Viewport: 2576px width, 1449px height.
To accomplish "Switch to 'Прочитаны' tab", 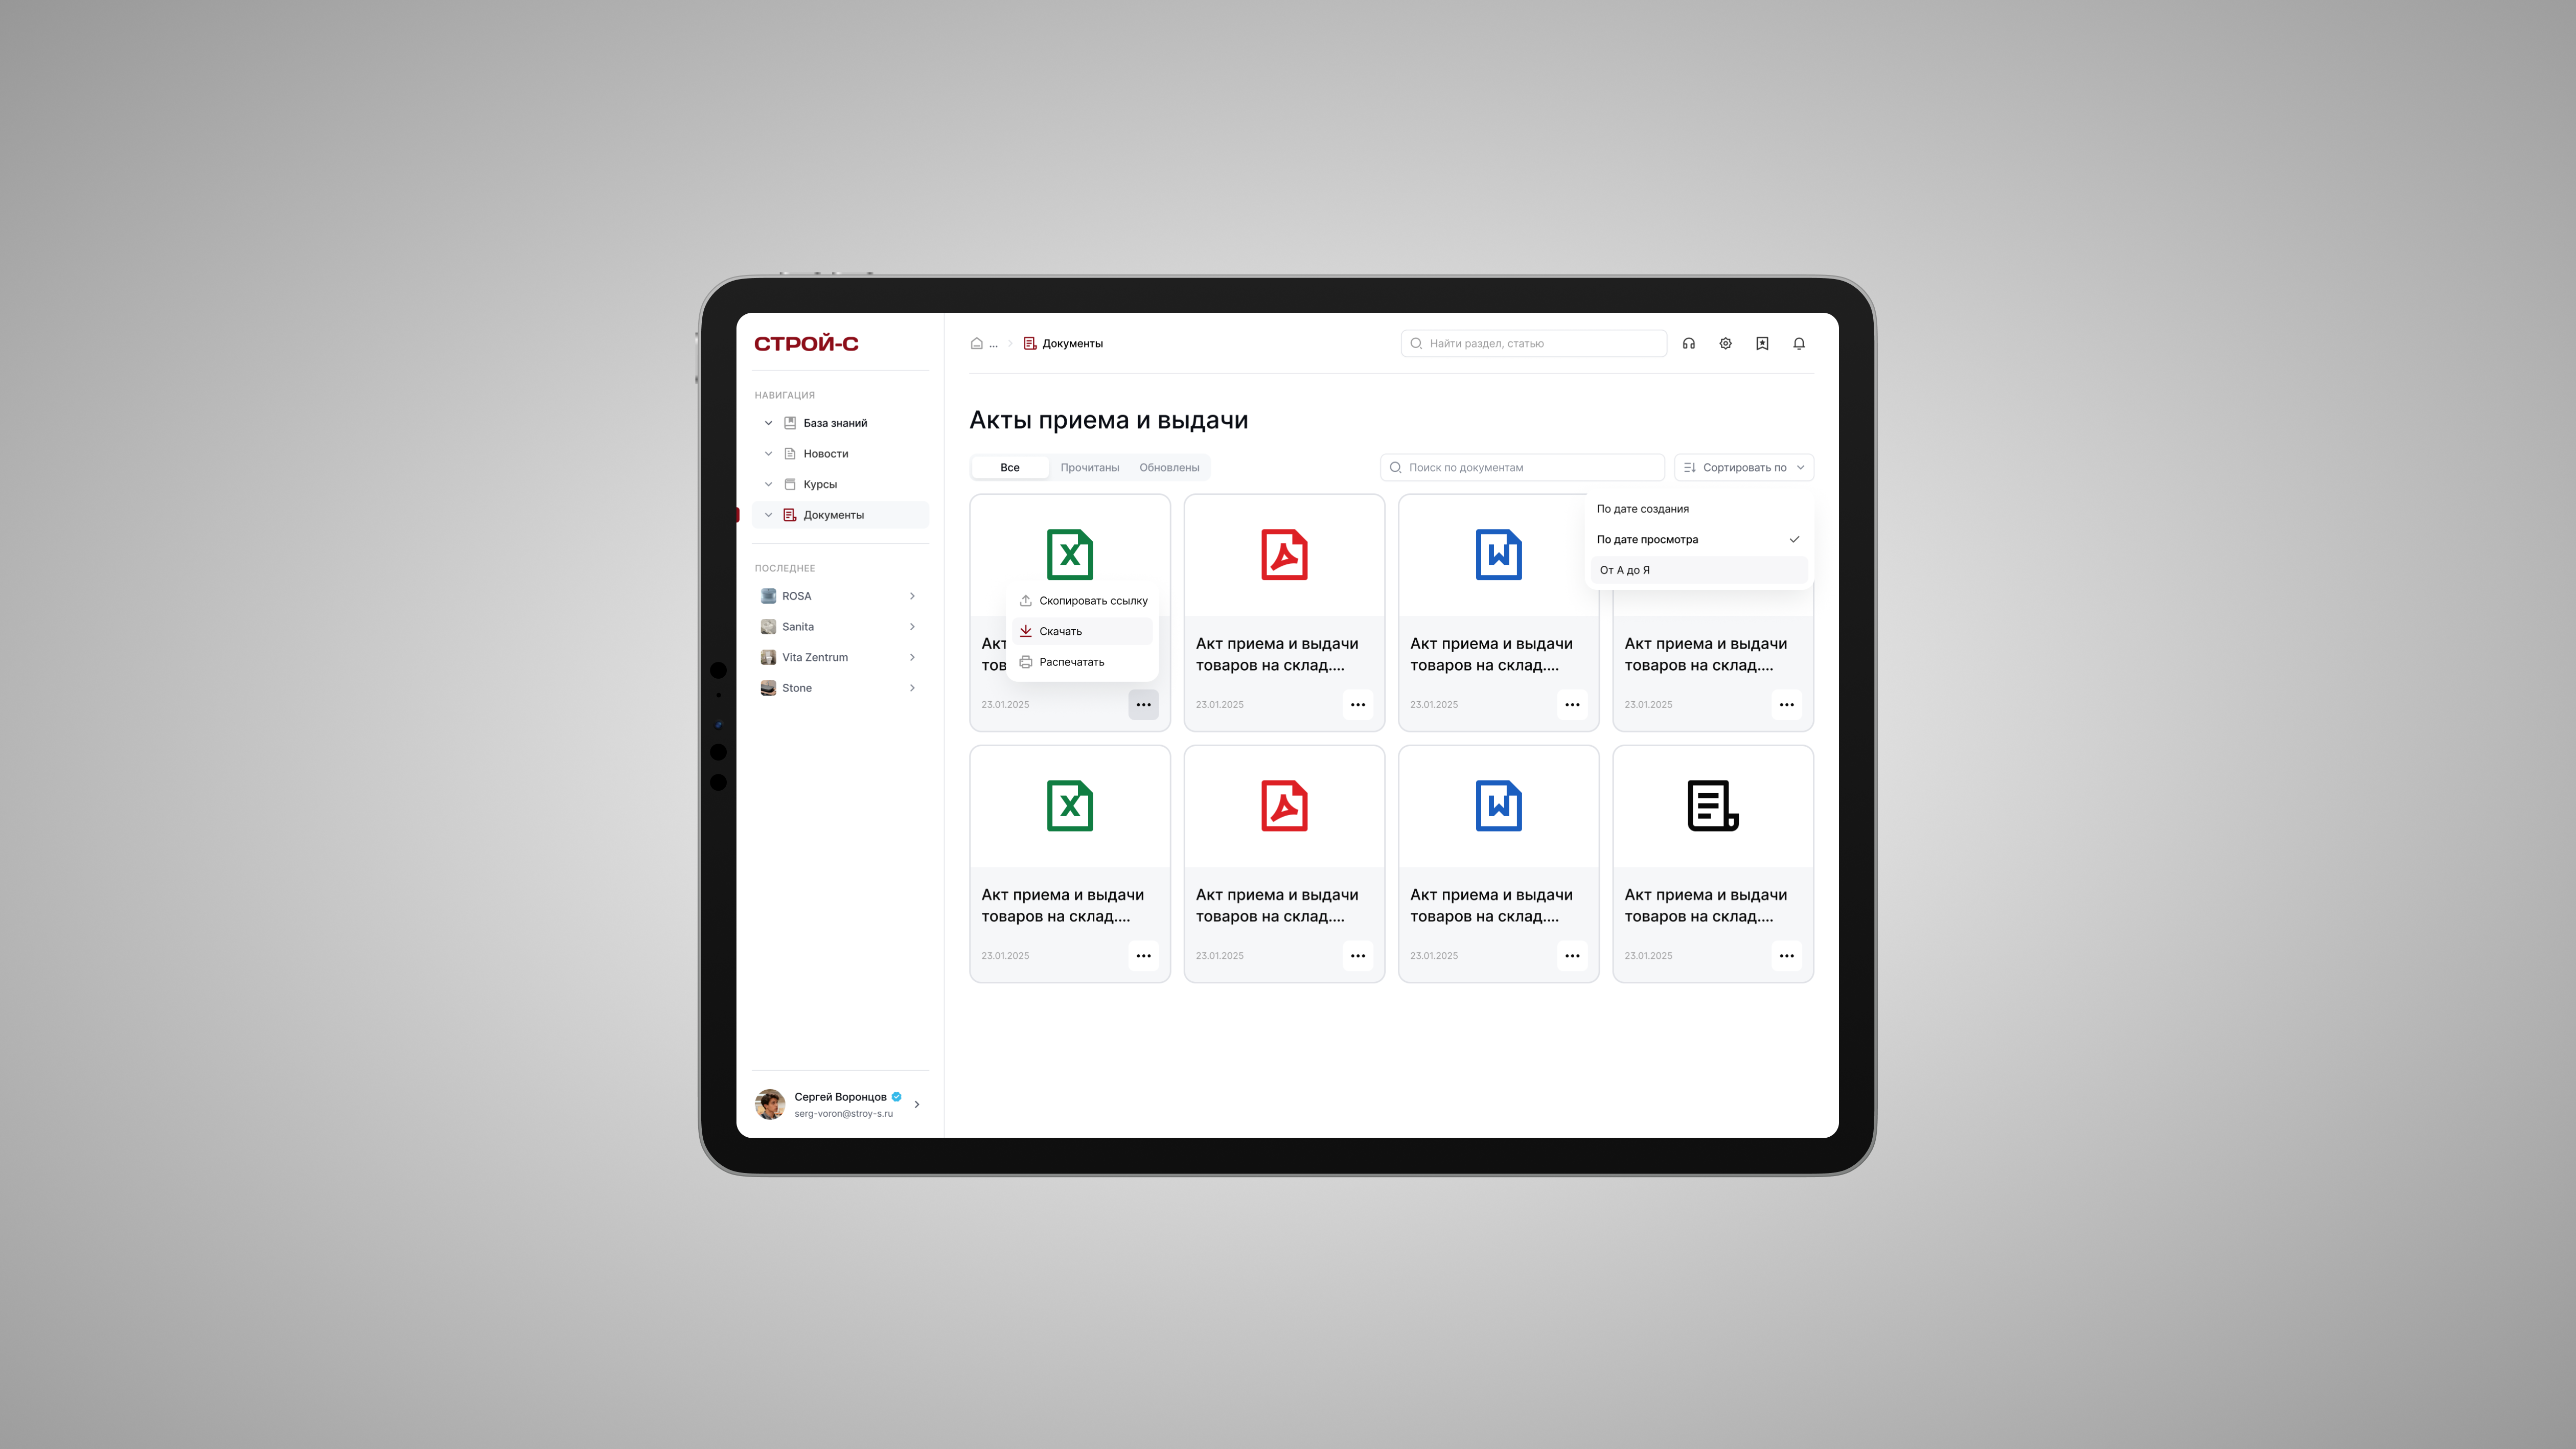I will click(1089, 467).
